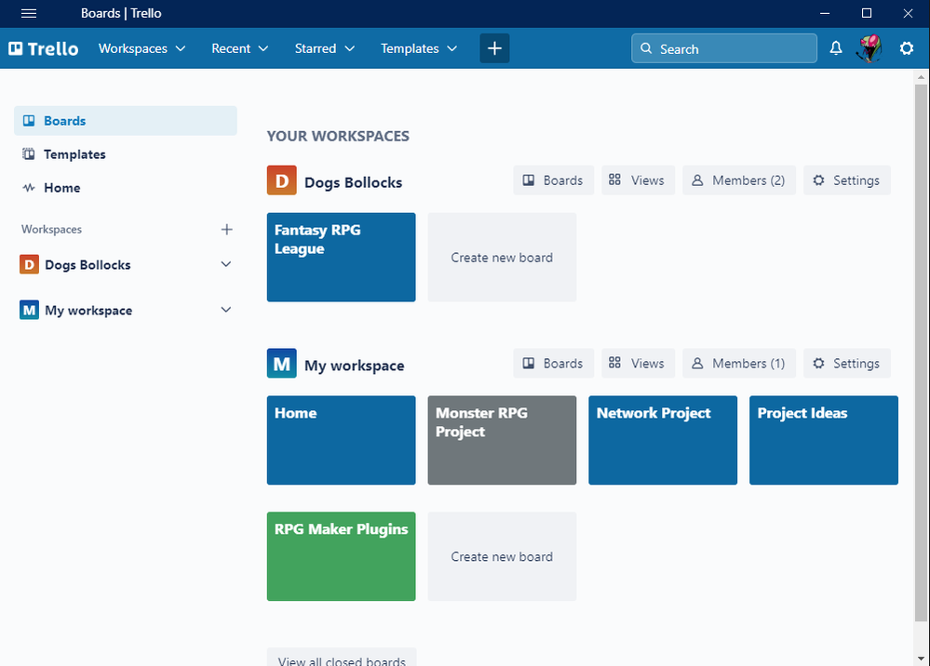Close the Trello window
The image size is (930, 666).
pyautogui.click(x=908, y=13)
